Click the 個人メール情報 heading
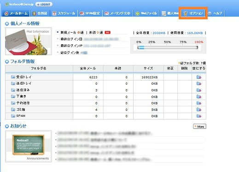Image resolution: width=239 pixels, height=172 pixels. click(x=25, y=23)
